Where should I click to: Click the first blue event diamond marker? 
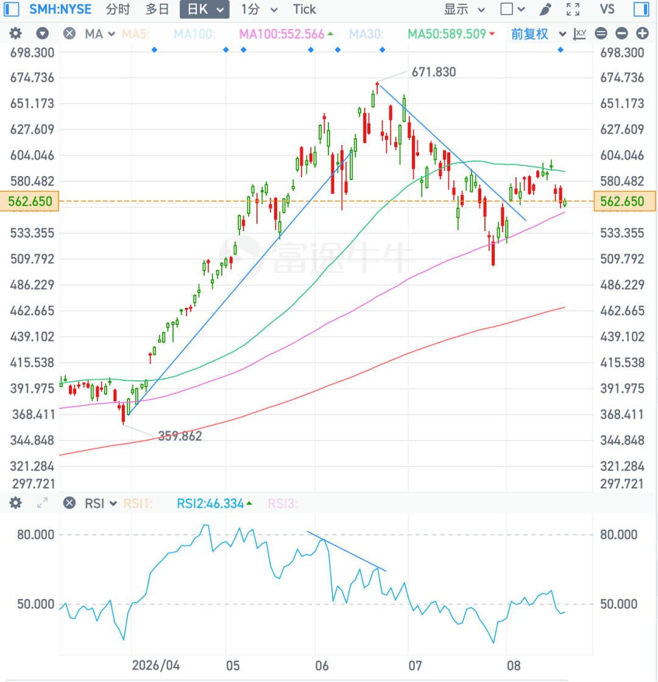point(154,50)
